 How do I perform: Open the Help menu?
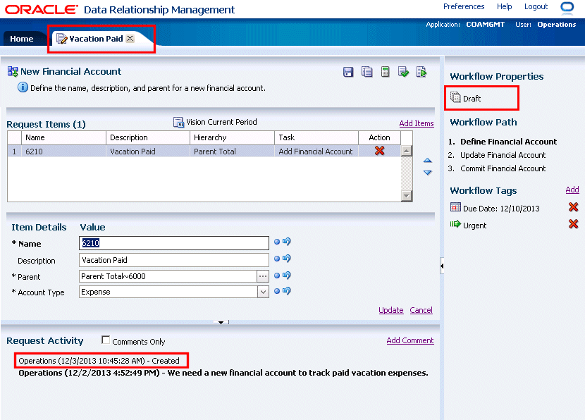pos(505,7)
